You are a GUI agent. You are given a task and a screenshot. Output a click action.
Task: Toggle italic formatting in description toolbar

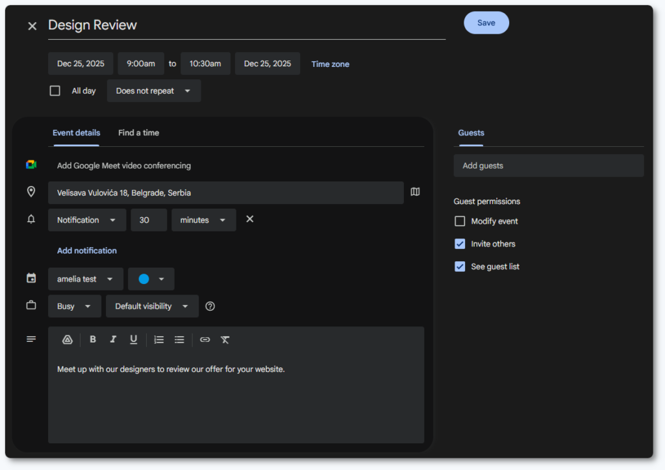(113, 339)
